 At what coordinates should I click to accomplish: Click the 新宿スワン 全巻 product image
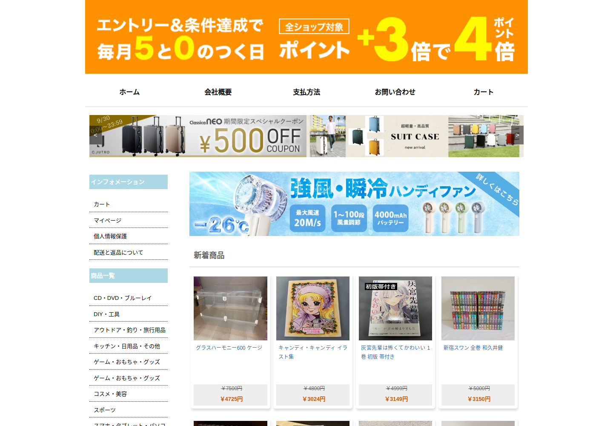point(478,308)
